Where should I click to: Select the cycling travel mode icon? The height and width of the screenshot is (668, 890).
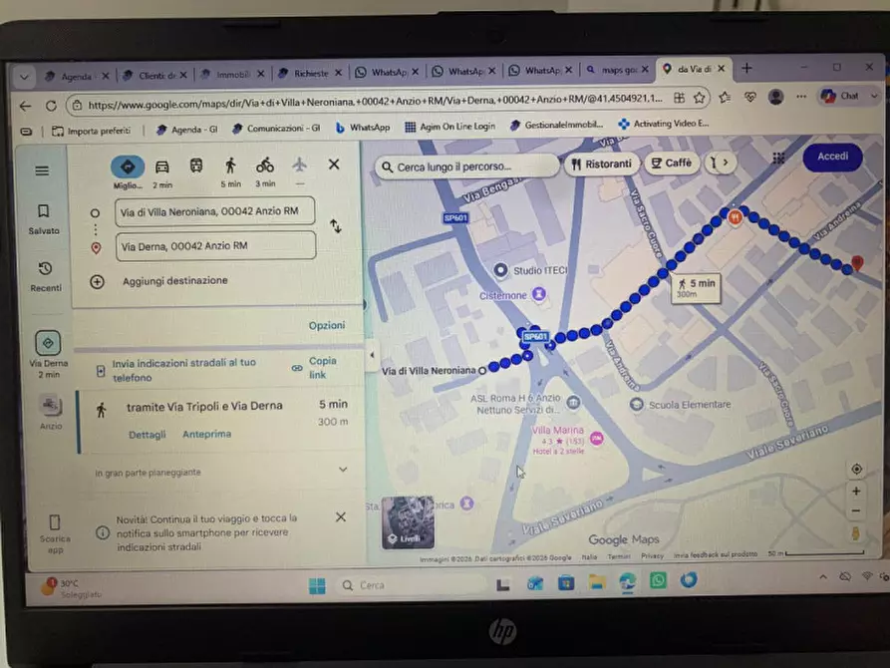coord(265,166)
